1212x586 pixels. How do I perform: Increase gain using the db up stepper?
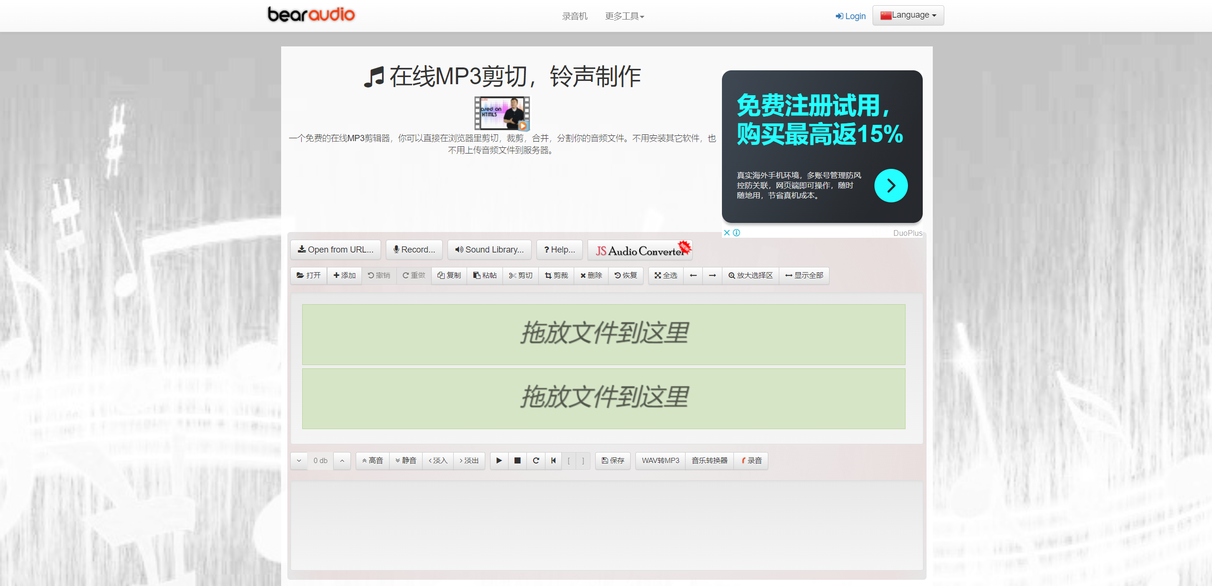341,460
